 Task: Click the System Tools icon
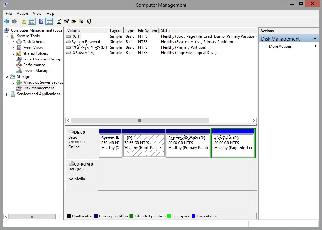tap(13, 36)
